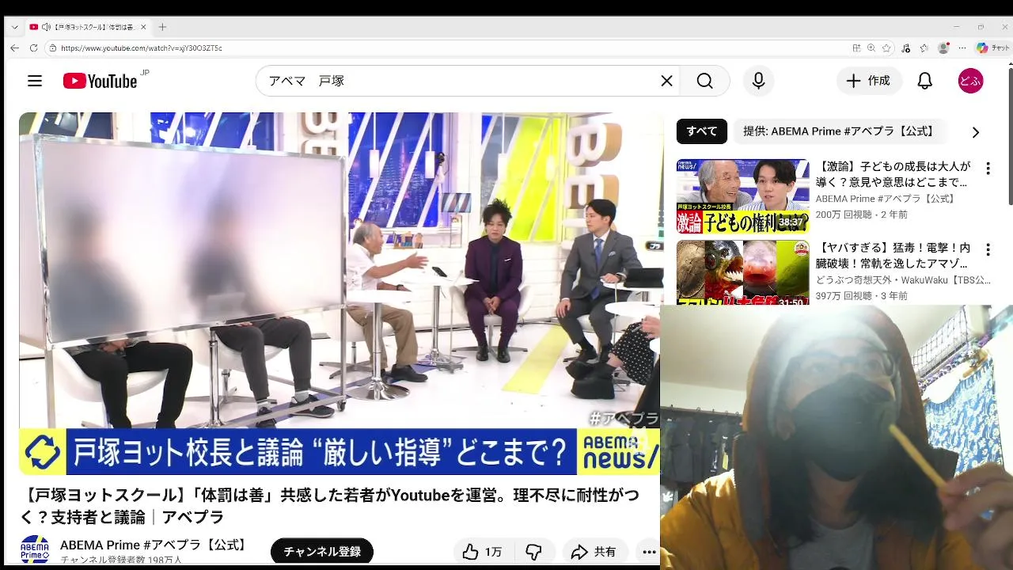
Task: Open the favorites list icon
Action: (x=924, y=48)
